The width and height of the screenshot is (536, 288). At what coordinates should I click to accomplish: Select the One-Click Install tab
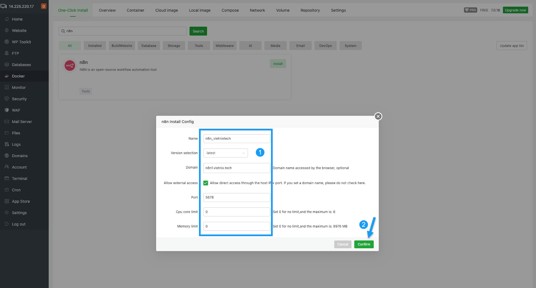pos(73,10)
